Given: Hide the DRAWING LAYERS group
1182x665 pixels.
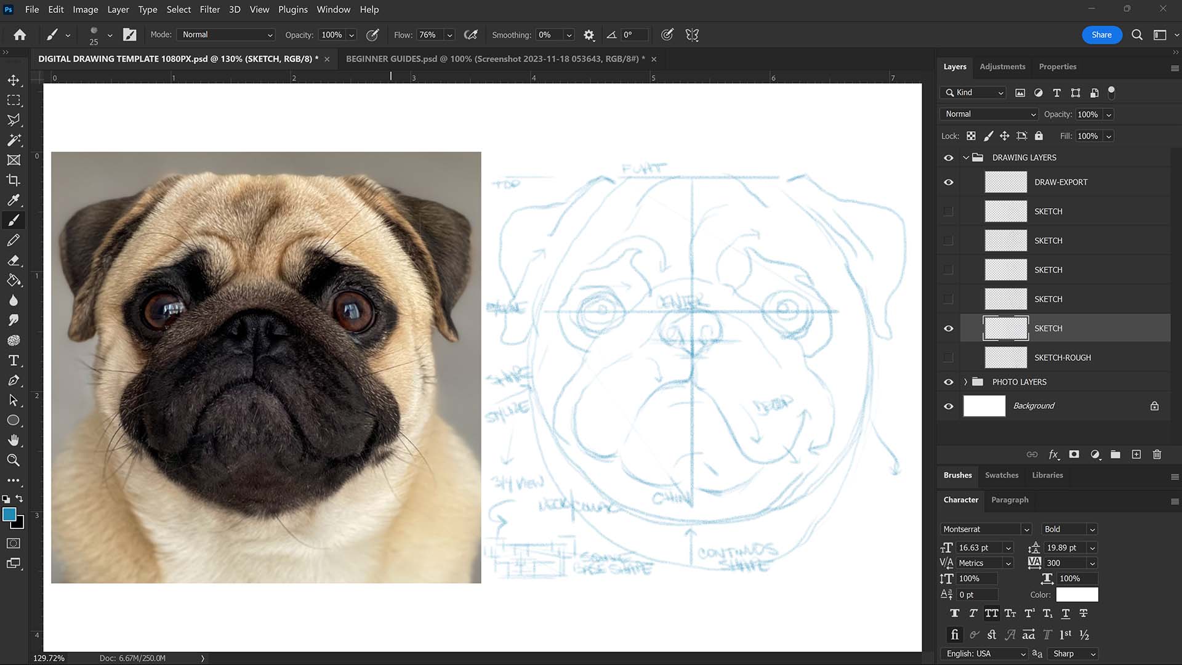Looking at the screenshot, I should pos(949,158).
